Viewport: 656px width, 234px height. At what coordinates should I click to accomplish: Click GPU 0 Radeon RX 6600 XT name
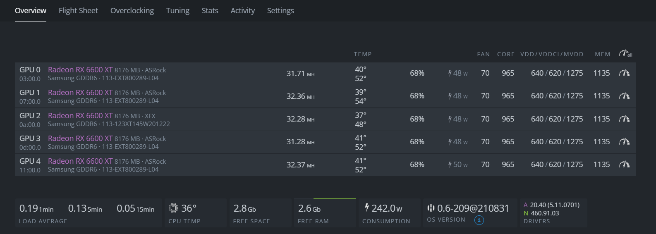coord(80,69)
